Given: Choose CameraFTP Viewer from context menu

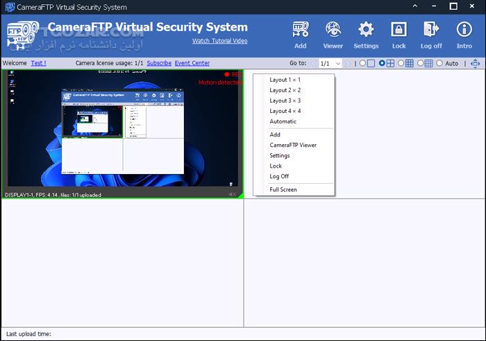Looking at the screenshot, I should pyautogui.click(x=293, y=145).
